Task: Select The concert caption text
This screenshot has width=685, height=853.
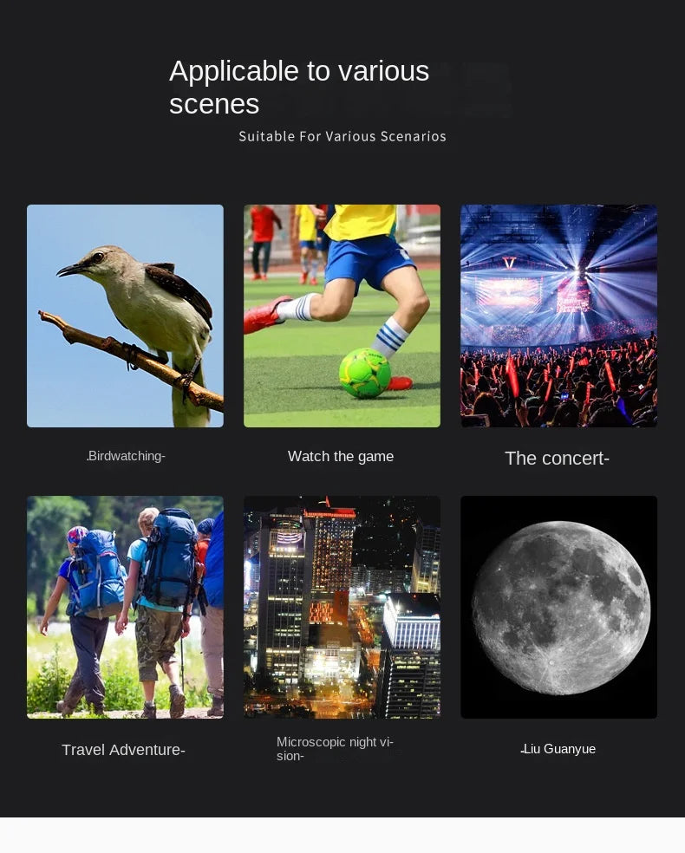Action: [558, 458]
